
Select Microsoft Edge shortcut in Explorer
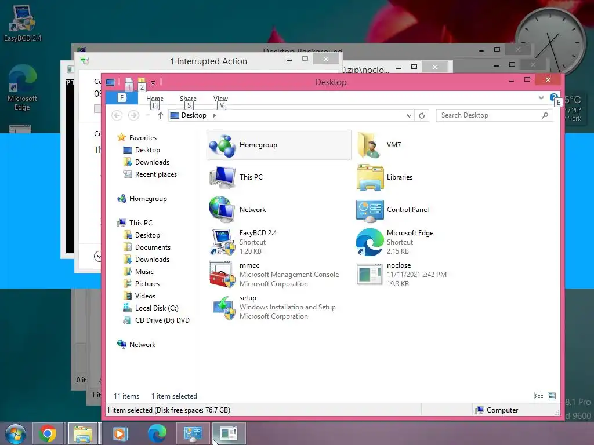(370, 242)
